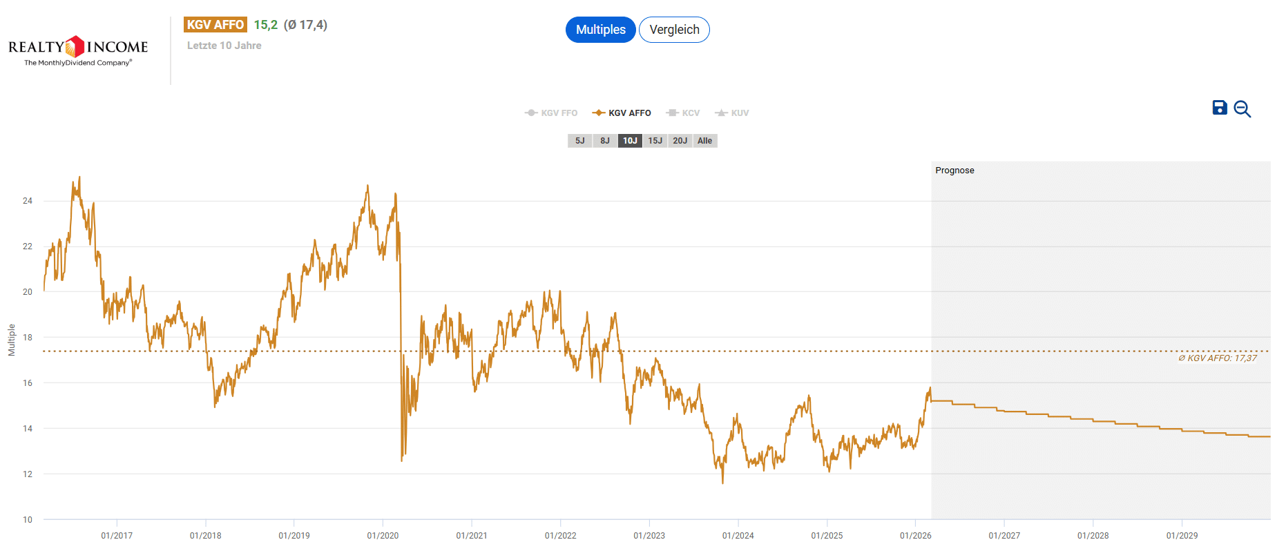The image size is (1286, 551).
Task: Select the 10J time range
Action: (x=630, y=141)
